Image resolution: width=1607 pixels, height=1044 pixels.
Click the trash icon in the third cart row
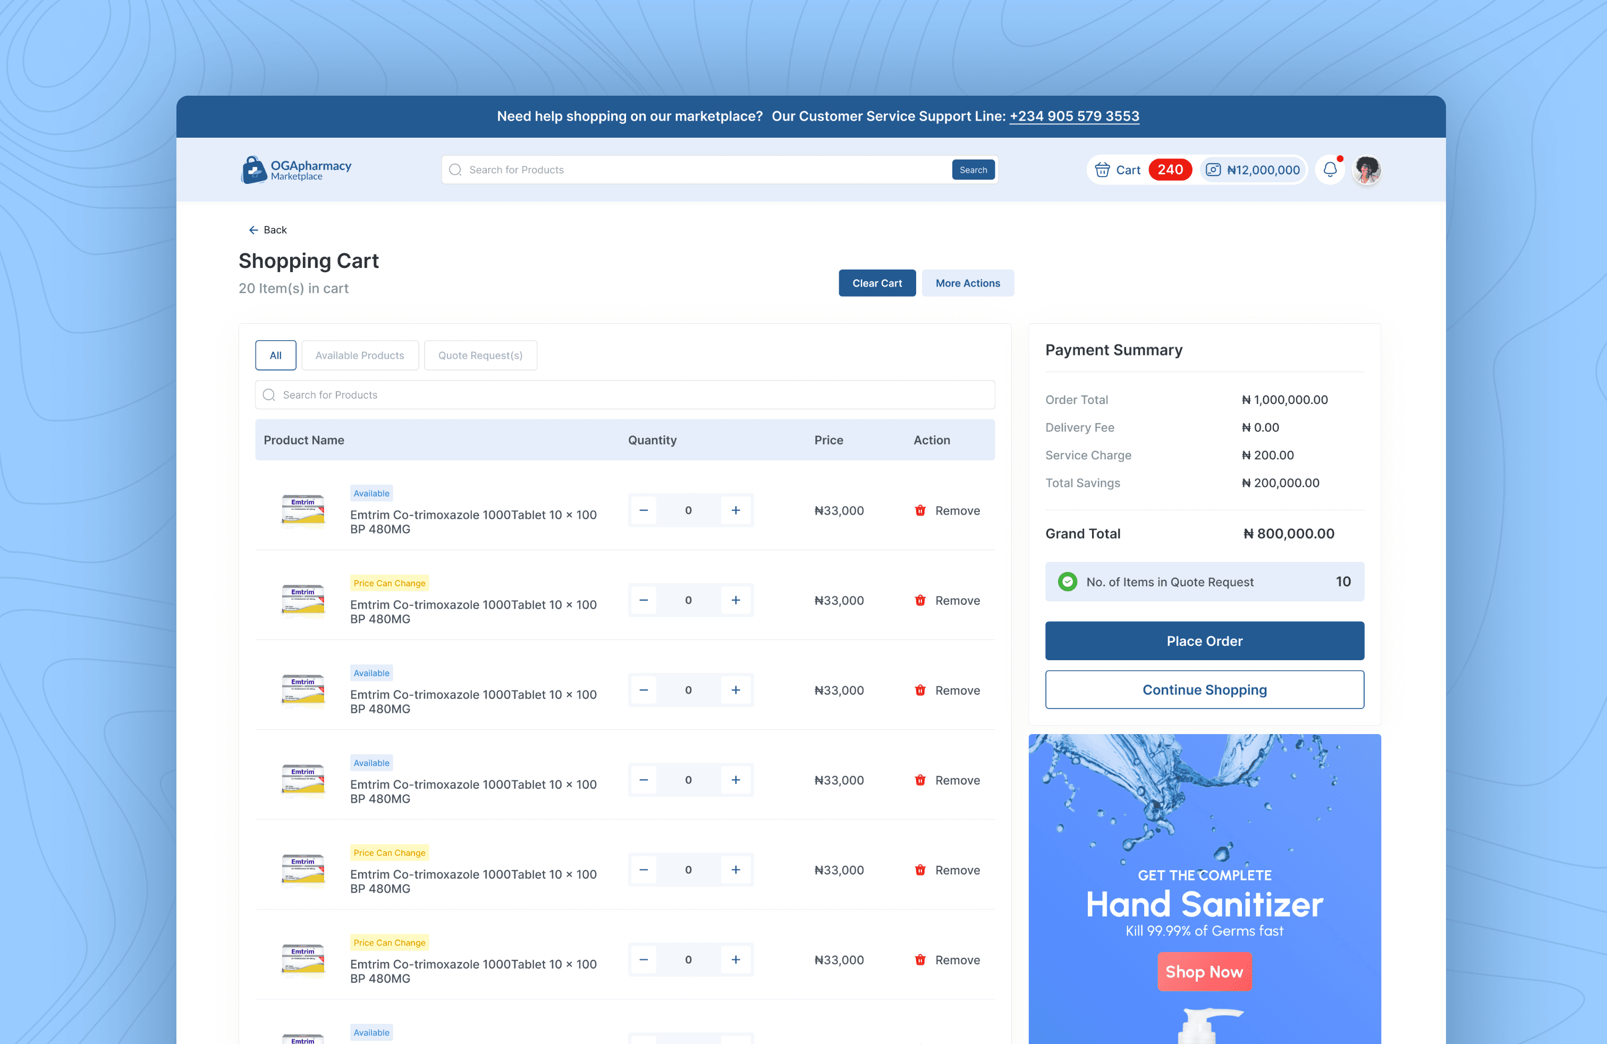(x=920, y=690)
